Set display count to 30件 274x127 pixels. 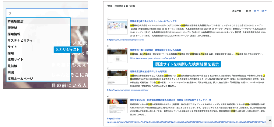tap(264, 11)
